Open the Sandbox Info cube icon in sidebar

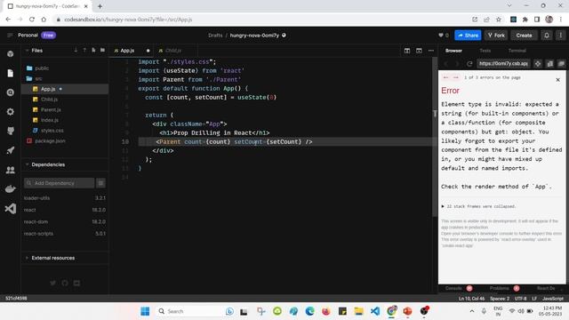pyautogui.click(x=10, y=53)
